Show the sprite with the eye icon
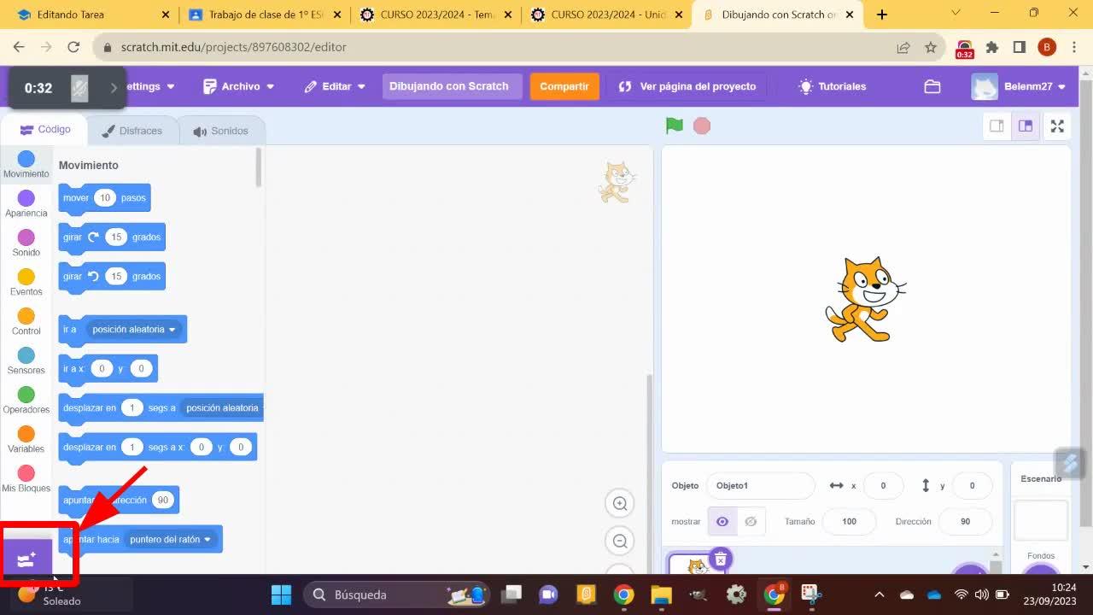 tap(722, 521)
